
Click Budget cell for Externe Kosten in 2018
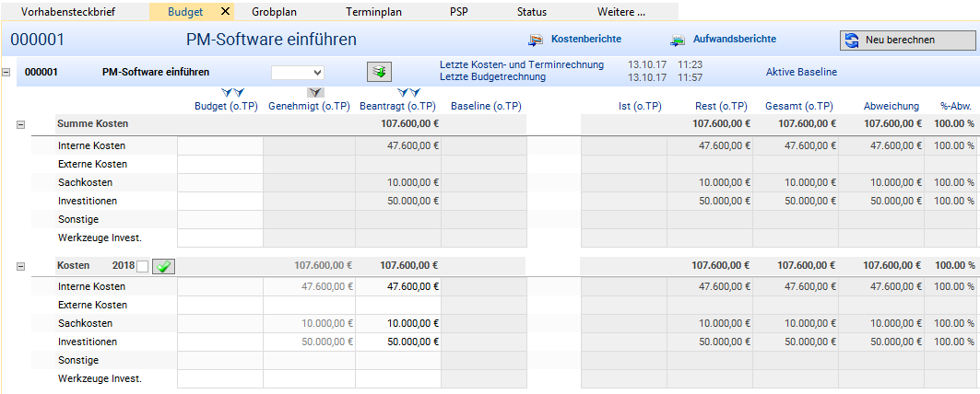click(x=220, y=305)
